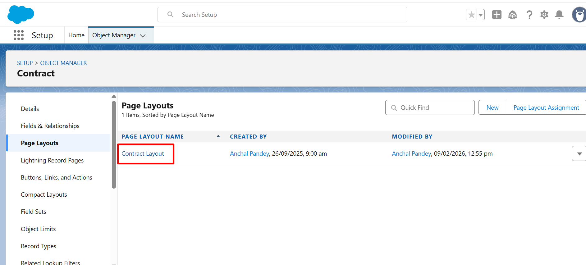Open the App Launcher grid icon

(19, 35)
